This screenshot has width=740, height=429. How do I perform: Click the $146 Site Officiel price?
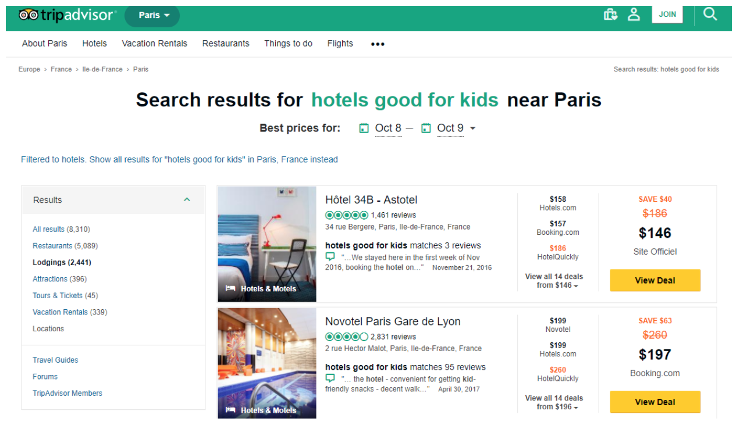tap(655, 233)
